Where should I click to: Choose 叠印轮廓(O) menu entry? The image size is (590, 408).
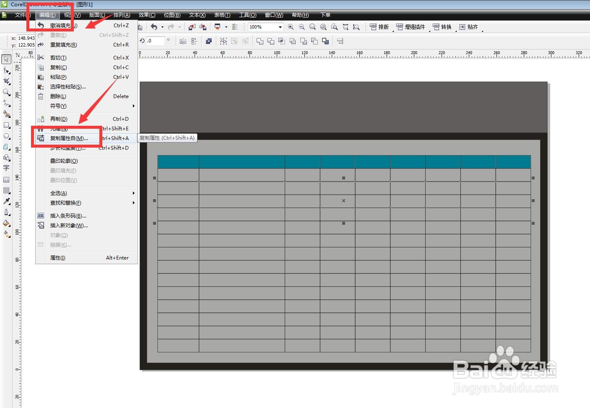[87, 161]
